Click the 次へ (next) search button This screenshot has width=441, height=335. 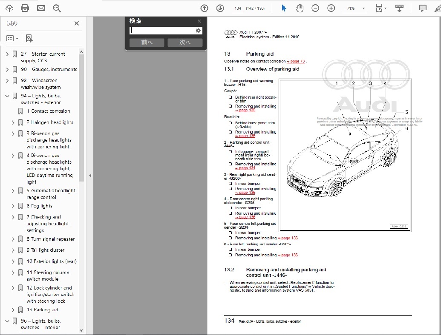pos(185,43)
